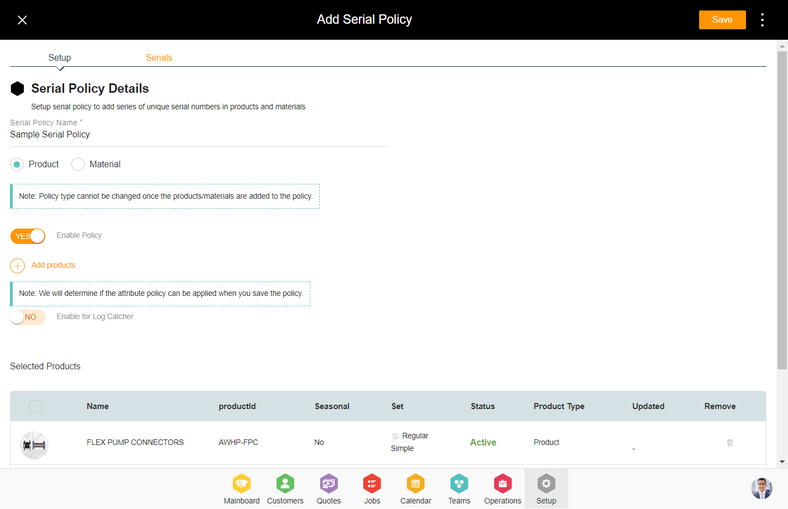Screen dimensions: 788x509
Task: Switch to the Serials tab
Action: coord(159,57)
